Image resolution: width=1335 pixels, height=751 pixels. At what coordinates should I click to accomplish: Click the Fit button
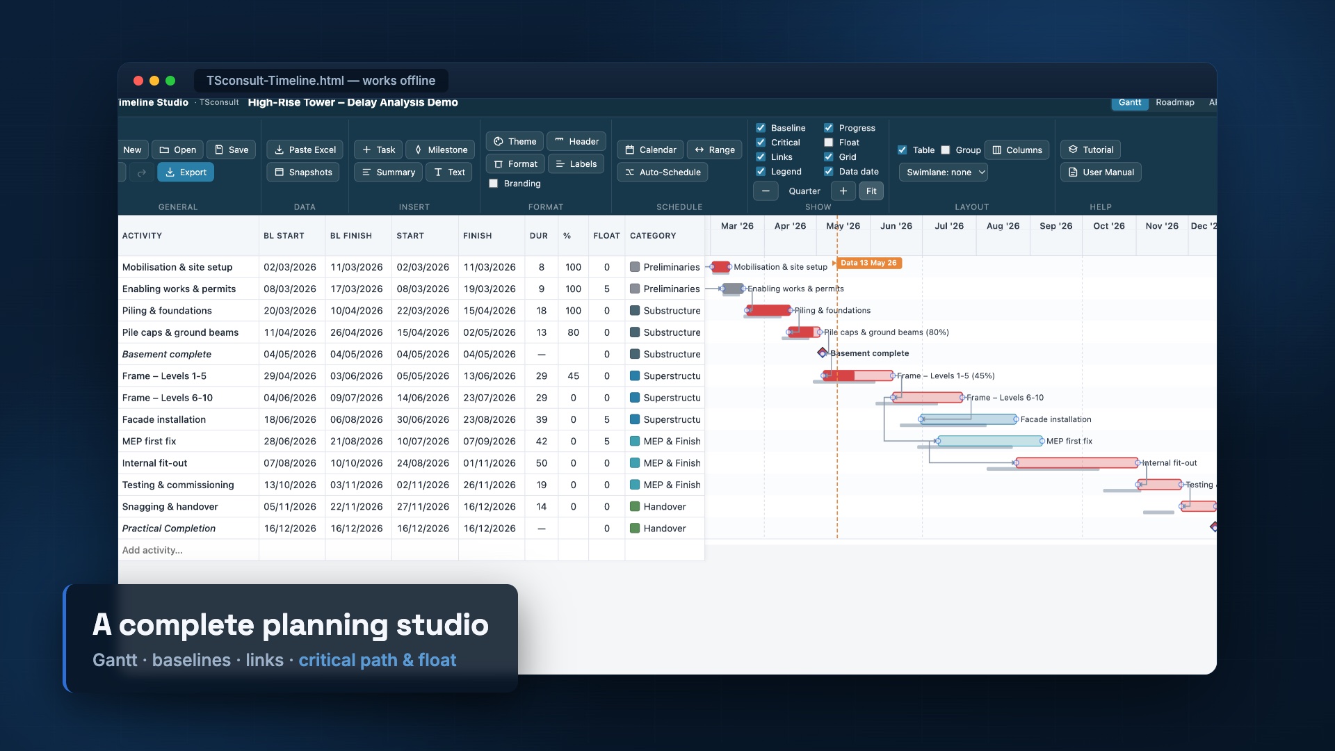click(x=871, y=191)
